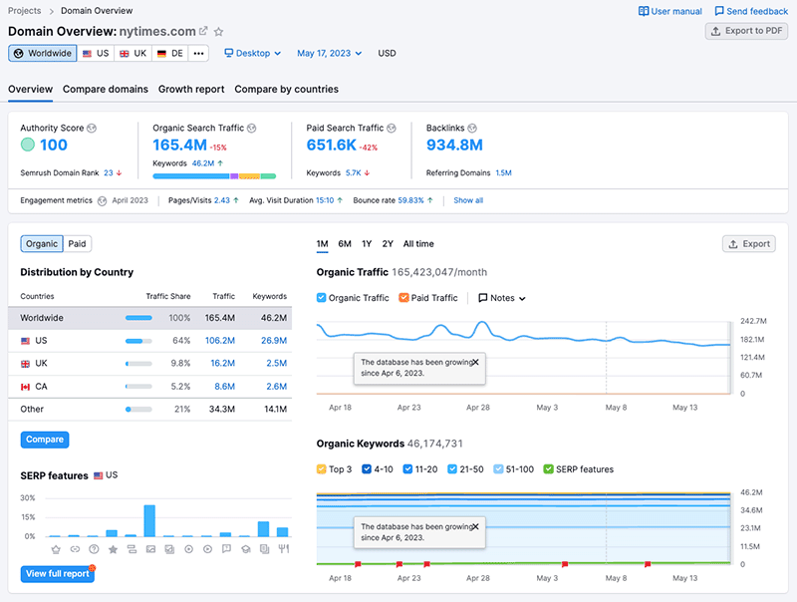Close the Organic Traffic database growth notice
The image size is (797, 602).
click(475, 362)
